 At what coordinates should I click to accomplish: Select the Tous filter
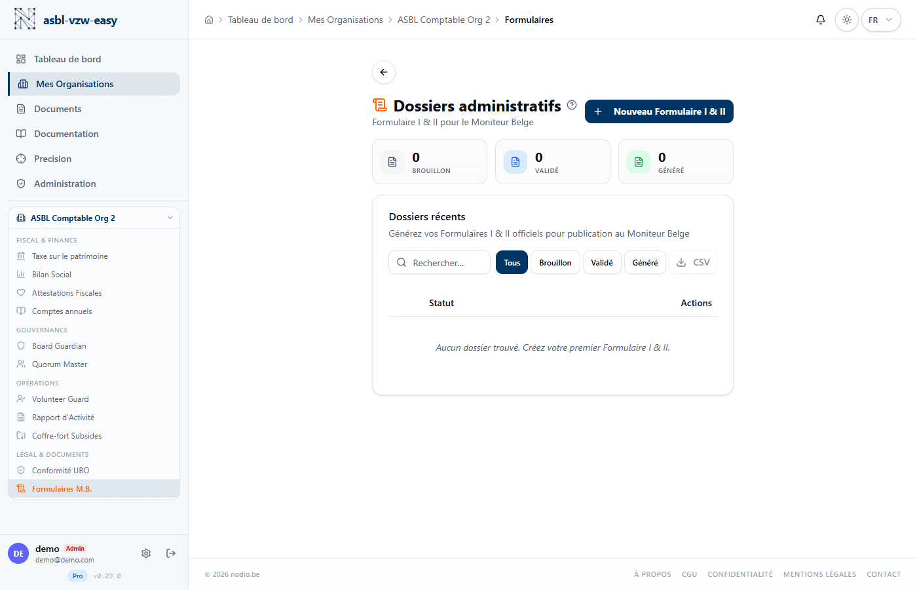coord(512,262)
